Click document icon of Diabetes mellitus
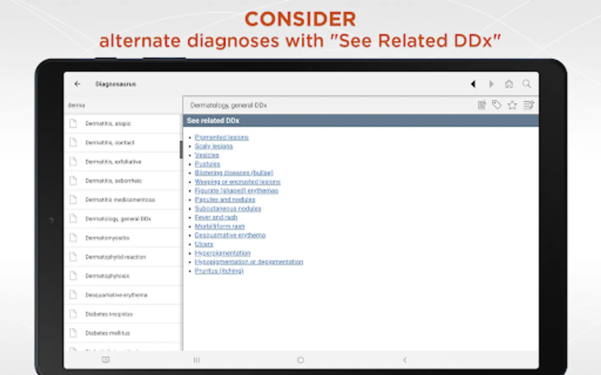 (x=73, y=333)
